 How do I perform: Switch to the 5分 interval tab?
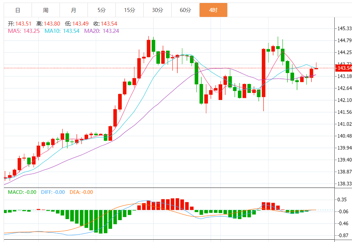pos(101,10)
